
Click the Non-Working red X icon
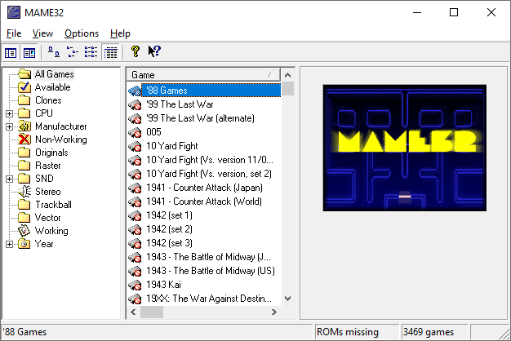(24, 139)
